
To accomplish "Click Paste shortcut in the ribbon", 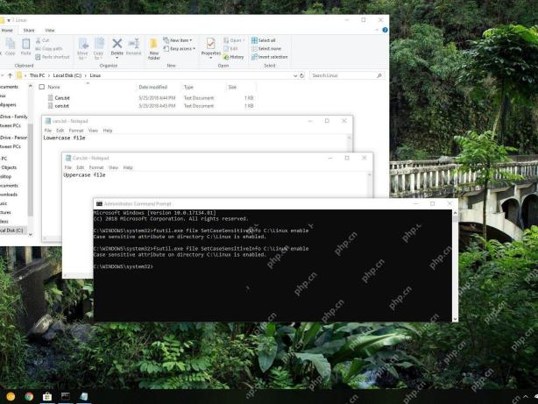I will pos(53,57).
